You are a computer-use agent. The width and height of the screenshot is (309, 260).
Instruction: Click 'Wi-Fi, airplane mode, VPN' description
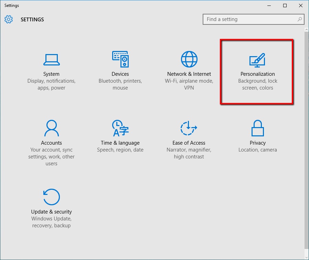point(189,84)
